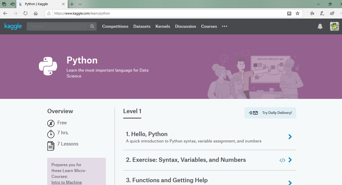Open 2. Exercise: Syntax, Variables, and Numbers
This screenshot has width=342, height=185.
(186, 160)
